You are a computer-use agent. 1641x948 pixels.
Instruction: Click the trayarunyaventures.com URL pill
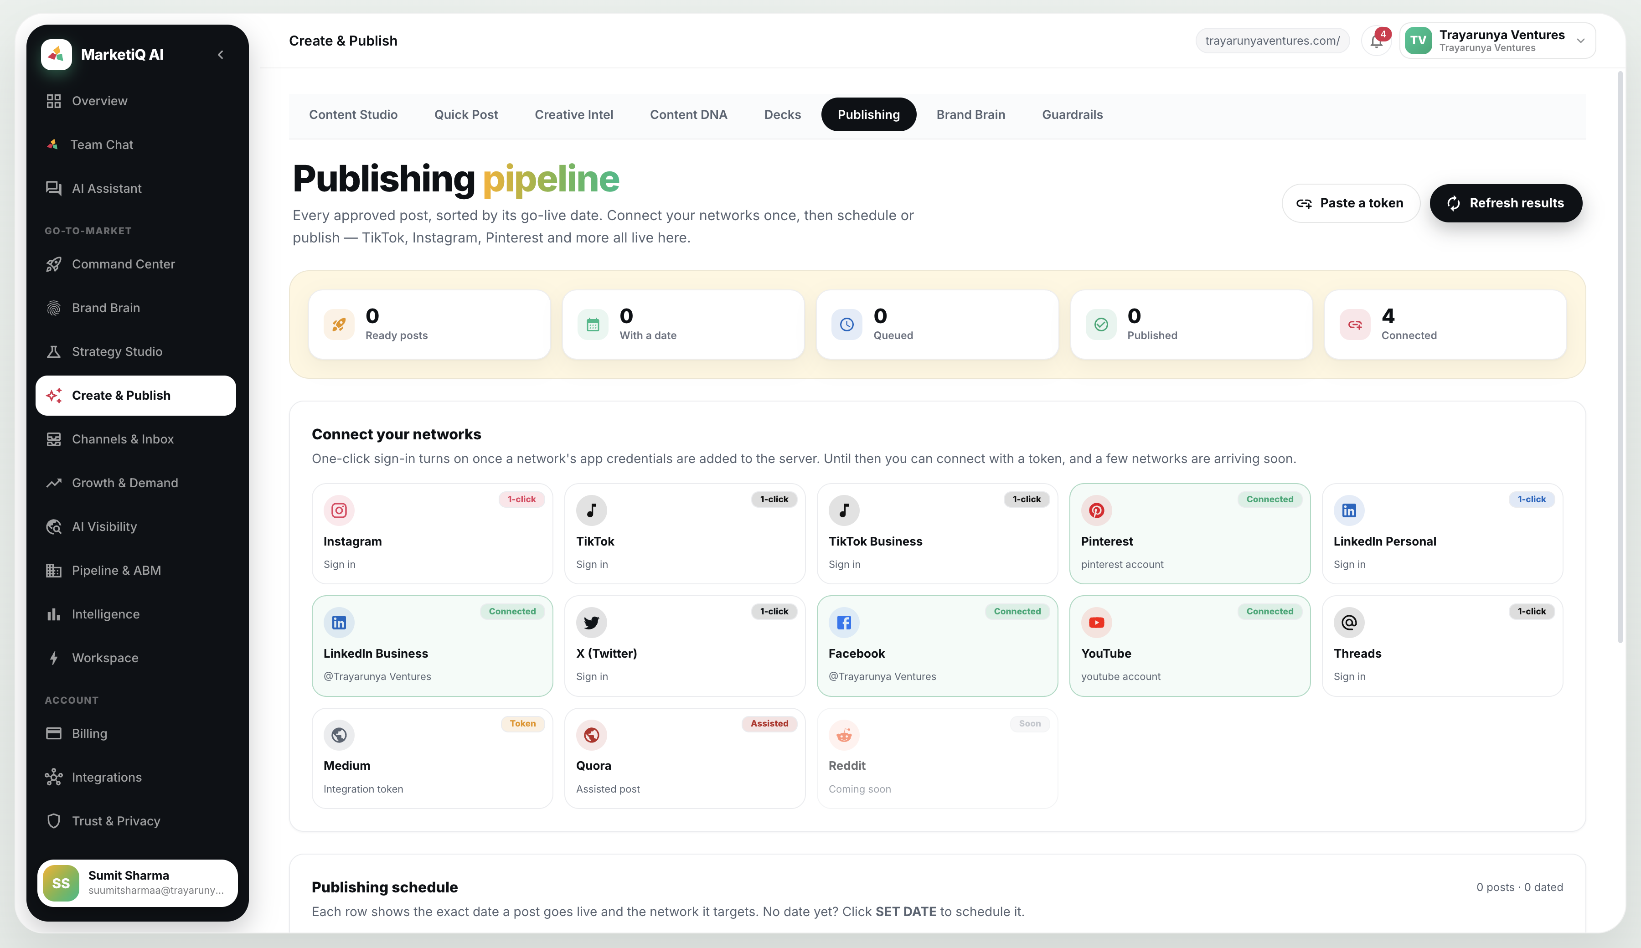pos(1272,41)
